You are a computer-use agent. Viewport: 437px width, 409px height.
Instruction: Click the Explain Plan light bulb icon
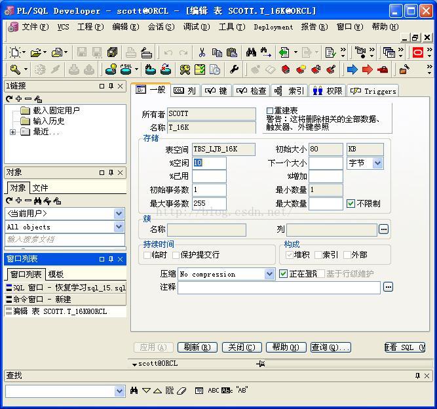pyautogui.click(x=111, y=69)
